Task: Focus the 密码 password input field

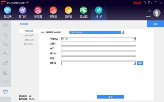Action: 98,58
